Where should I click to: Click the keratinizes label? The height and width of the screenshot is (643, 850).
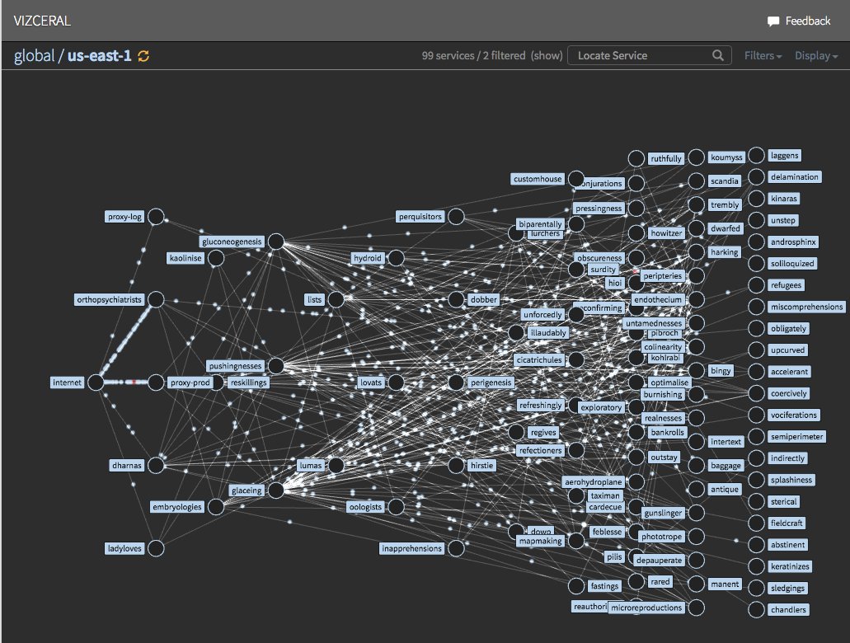pyautogui.click(x=790, y=566)
